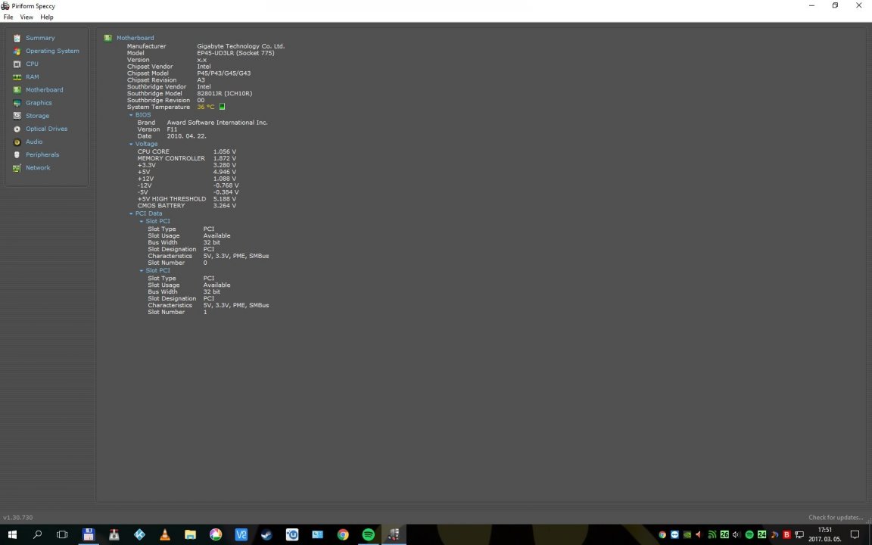This screenshot has width=872, height=545.
Task: Open the View menu
Action: pyautogui.click(x=26, y=17)
